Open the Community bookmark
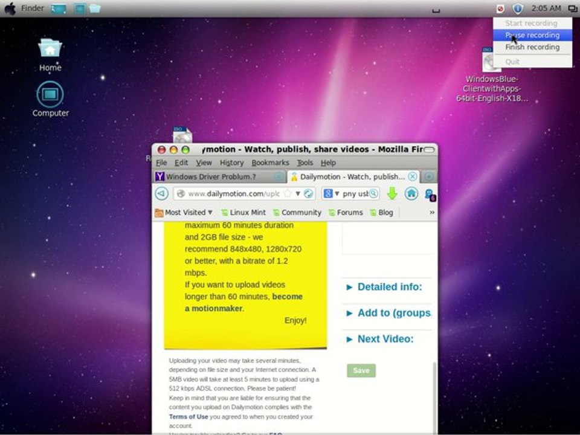 tap(297, 212)
